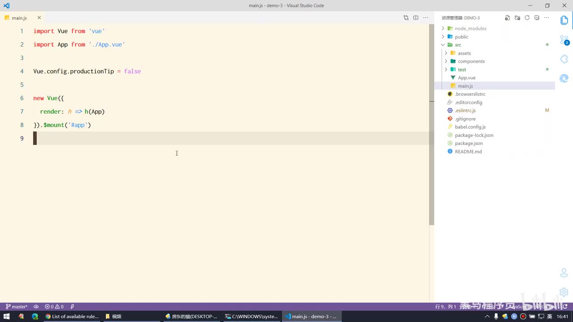Open the Extensions view
Screen dimensions: 573x322
point(564,59)
